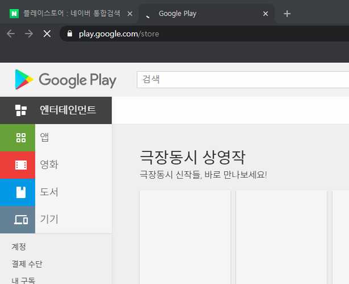Go forward in browser history
Image resolution: width=349 pixels, height=284 pixels.
click(29, 34)
